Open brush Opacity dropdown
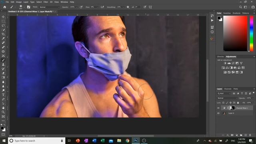The image size is (256, 144). [76, 7]
